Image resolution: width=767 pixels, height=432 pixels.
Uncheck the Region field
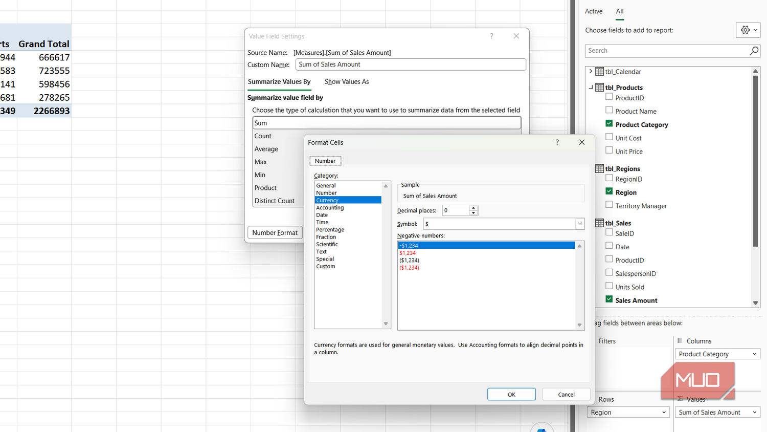tap(609, 191)
